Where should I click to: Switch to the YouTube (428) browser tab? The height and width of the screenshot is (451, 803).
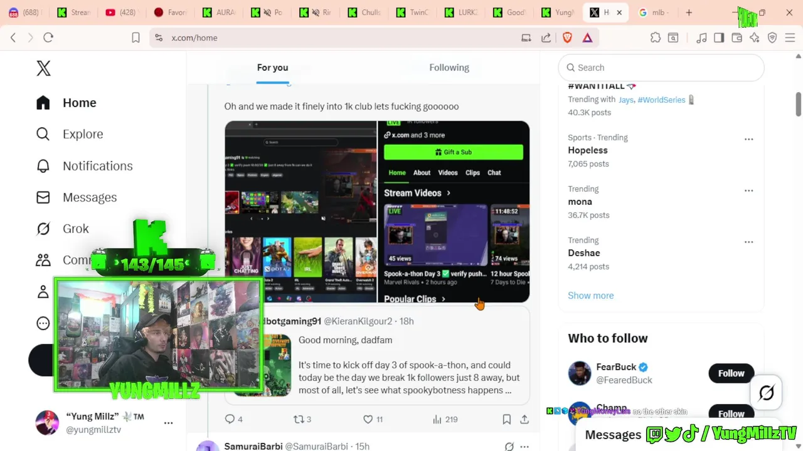(x=121, y=13)
